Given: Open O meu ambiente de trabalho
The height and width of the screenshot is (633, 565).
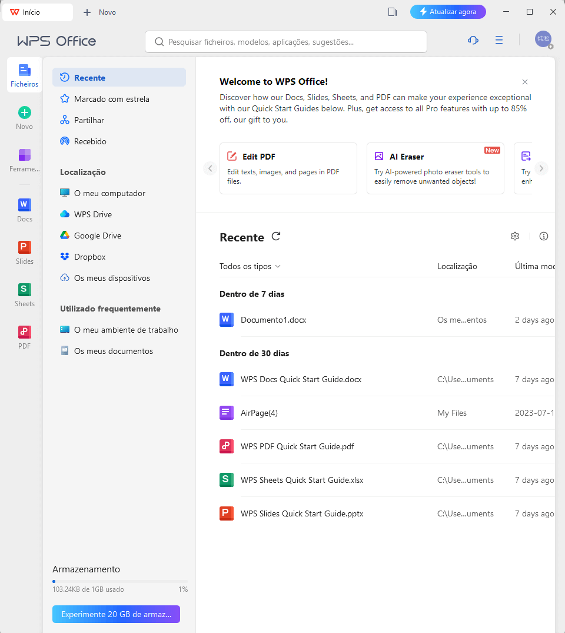Looking at the screenshot, I should [x=119, y=330].
